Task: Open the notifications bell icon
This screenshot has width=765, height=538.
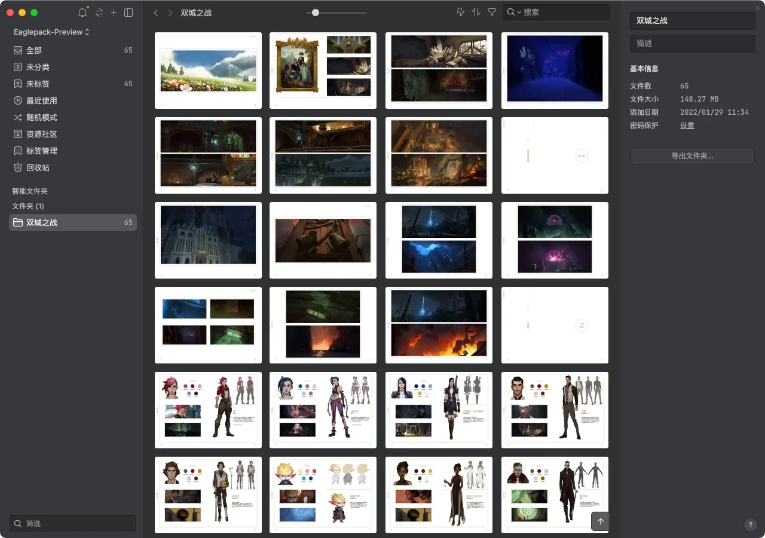Action: [82, 13]
